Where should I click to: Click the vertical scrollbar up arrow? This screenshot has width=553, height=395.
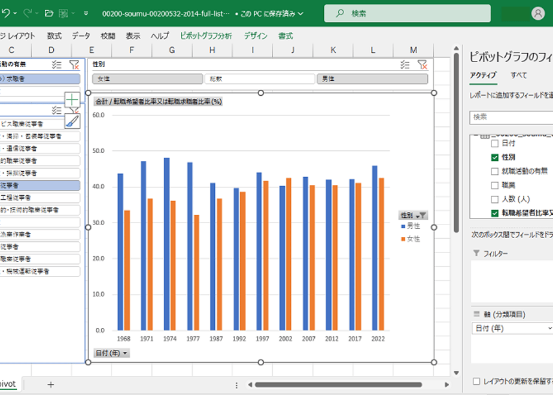click(x=456, y=48)
